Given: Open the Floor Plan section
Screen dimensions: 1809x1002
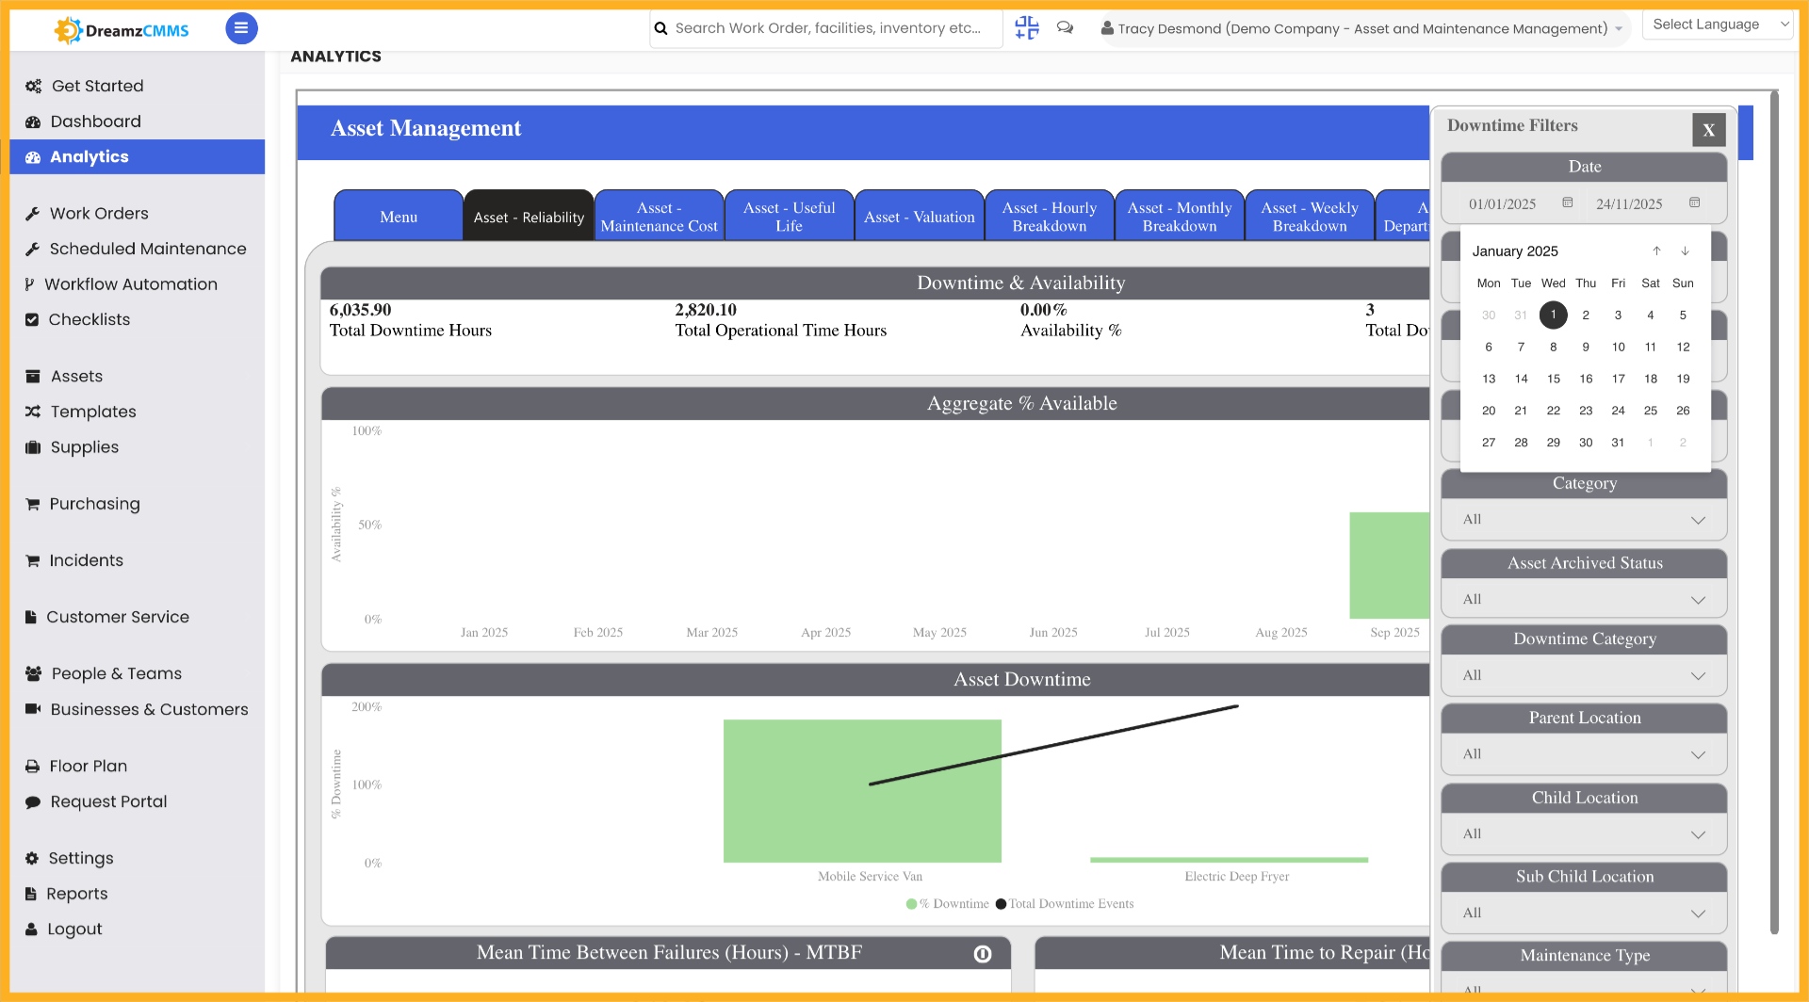Looking at the screenshot, I should pos(87,766).
